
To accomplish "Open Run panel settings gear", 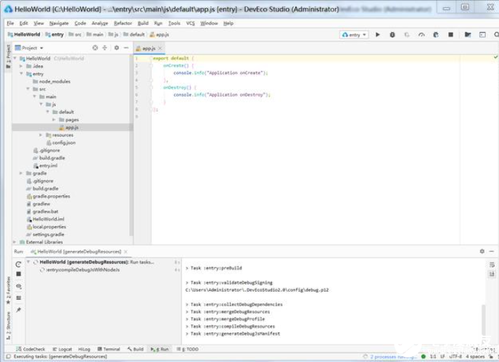I will pyautogui.click(x=482, y=251).
